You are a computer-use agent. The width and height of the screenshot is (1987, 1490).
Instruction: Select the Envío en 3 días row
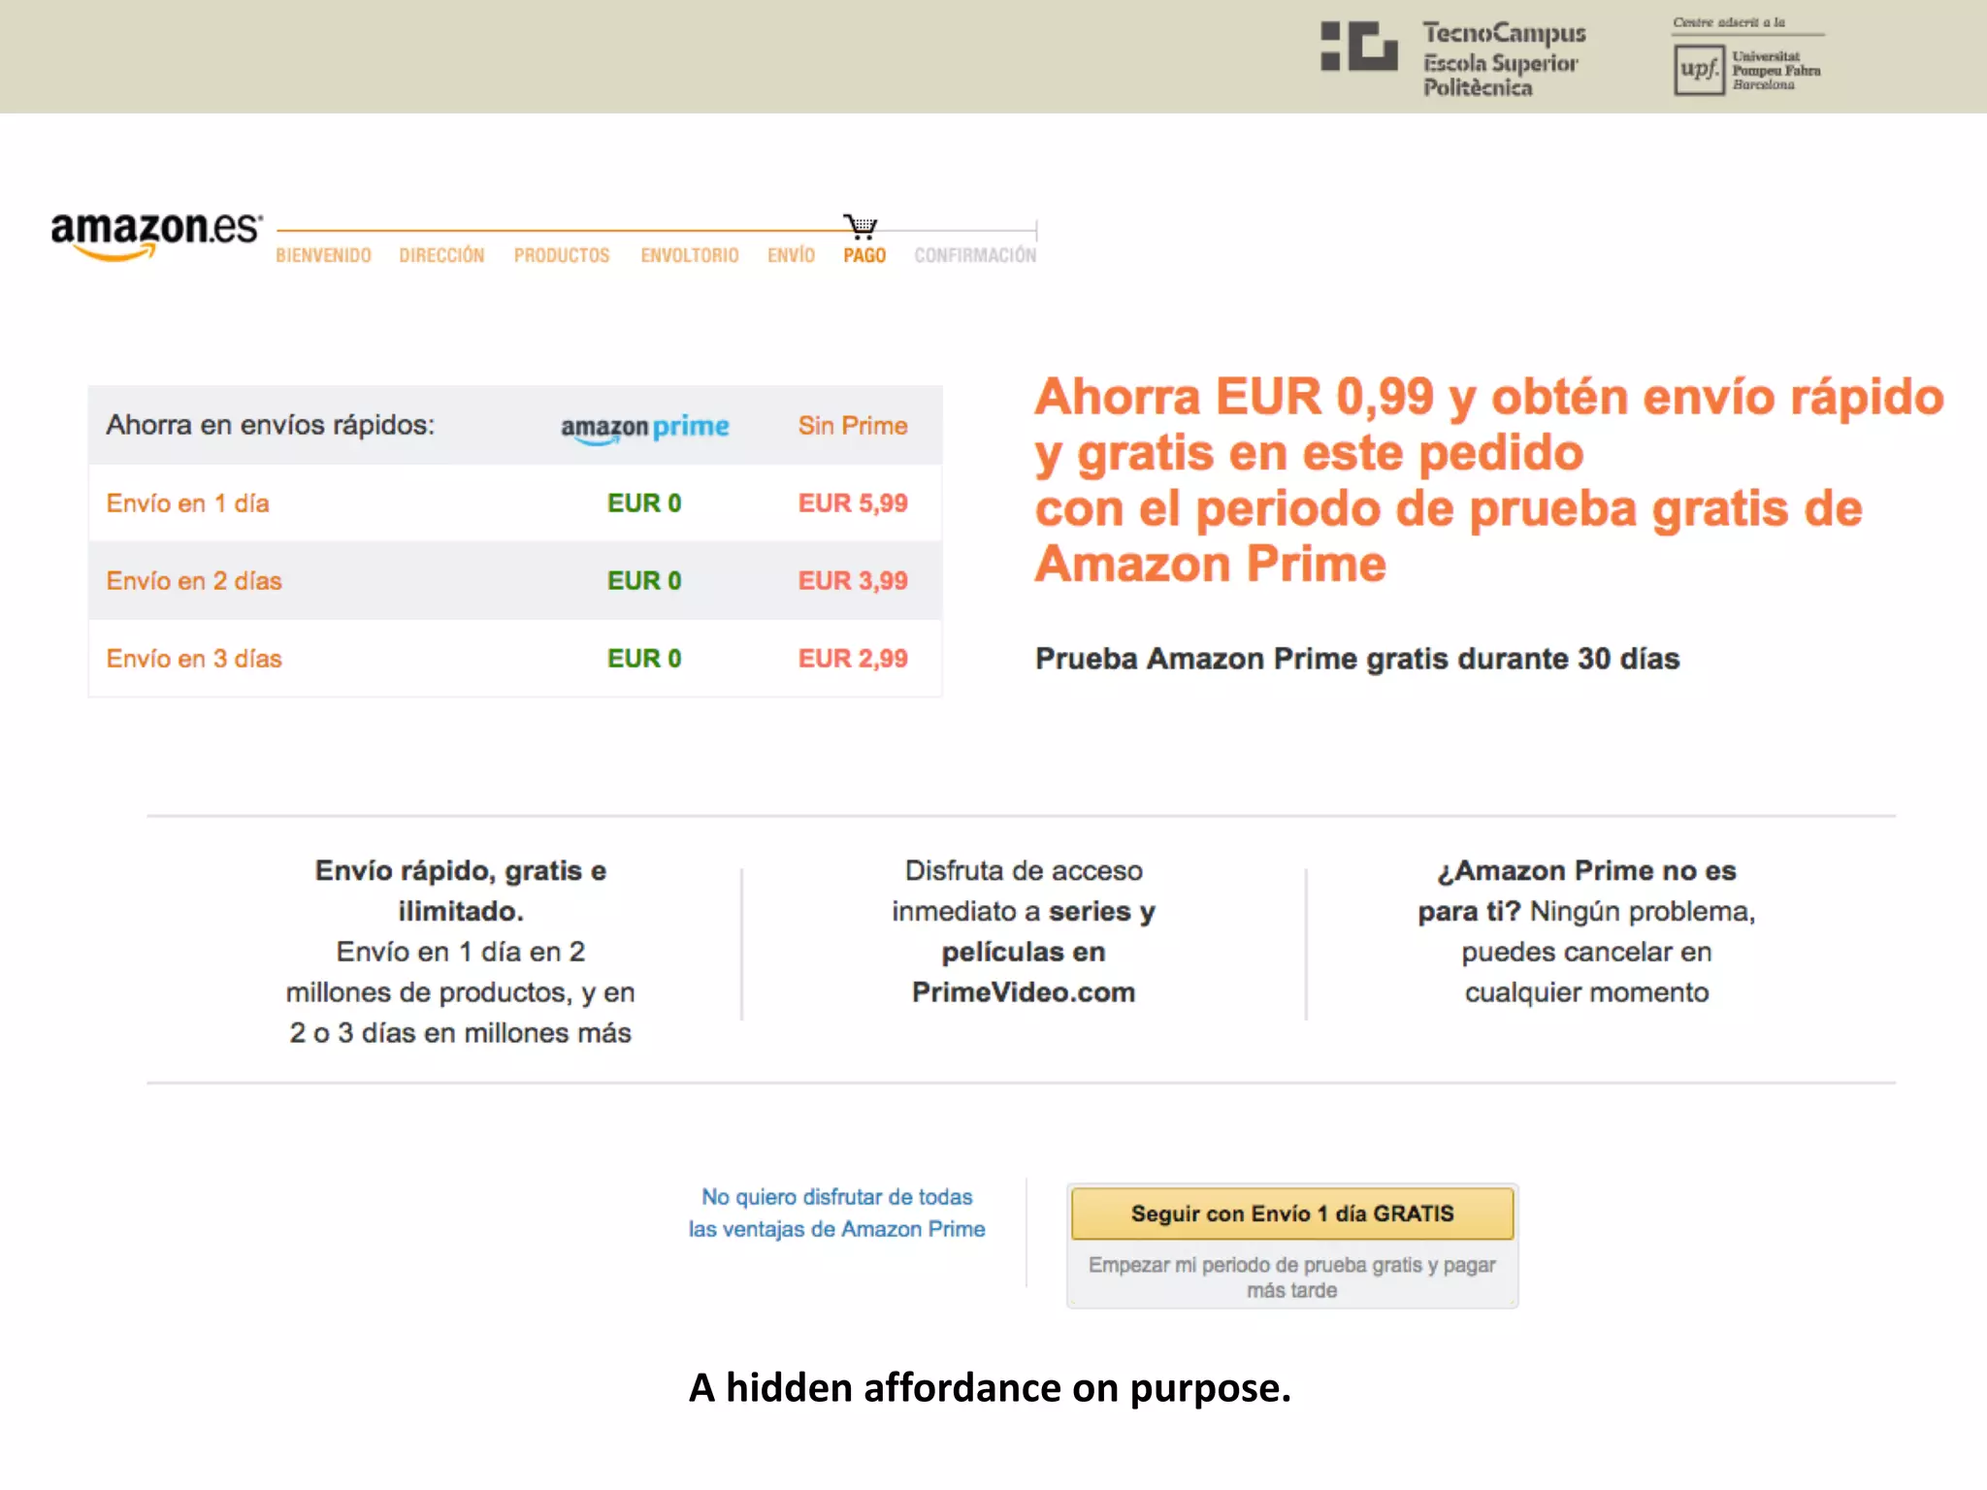point(194,659)
